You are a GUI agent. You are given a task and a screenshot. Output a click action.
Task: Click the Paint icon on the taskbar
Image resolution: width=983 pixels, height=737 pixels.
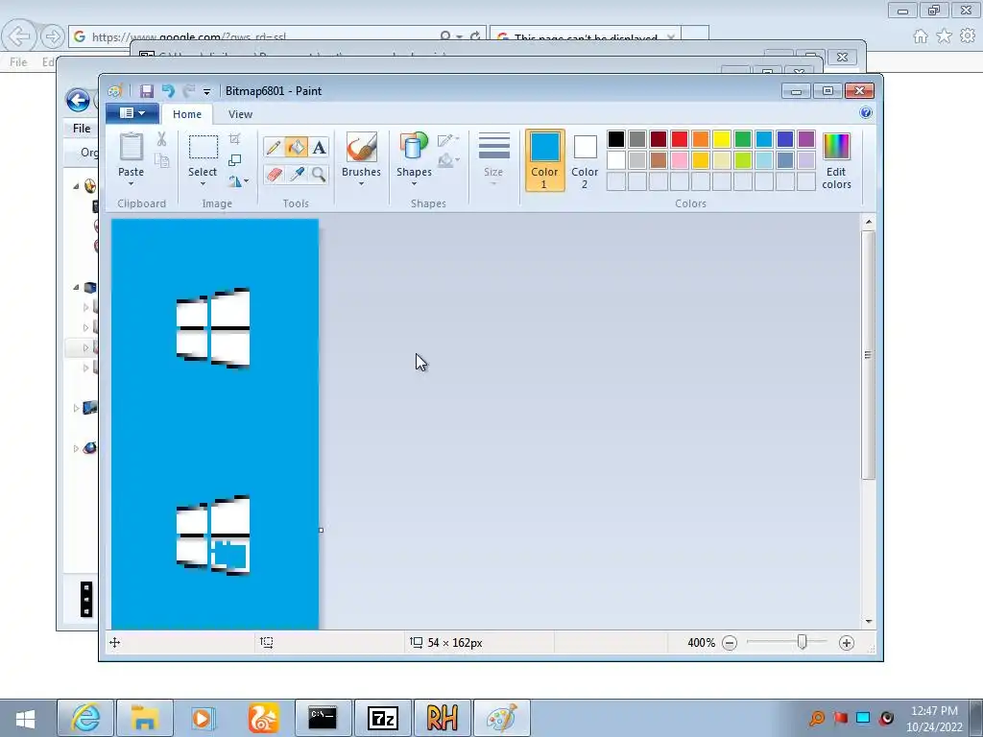(x=501, y=718)
